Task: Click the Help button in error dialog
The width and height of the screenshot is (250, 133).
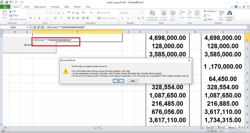Action: coord(133,81)
